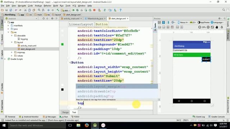This screenshot has width=230, height=129.
Task: Select the pan hand tool in preview
Action: pyautogui.click(x=217, y=27)
